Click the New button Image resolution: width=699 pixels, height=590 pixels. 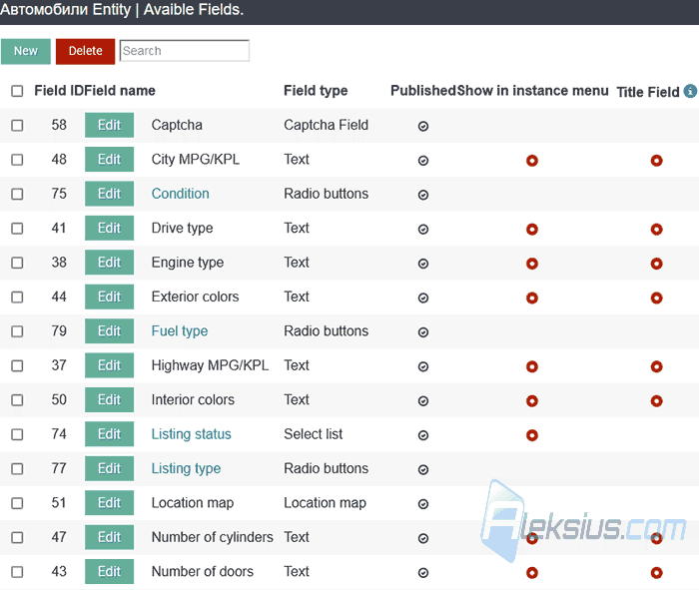point(26,51)
